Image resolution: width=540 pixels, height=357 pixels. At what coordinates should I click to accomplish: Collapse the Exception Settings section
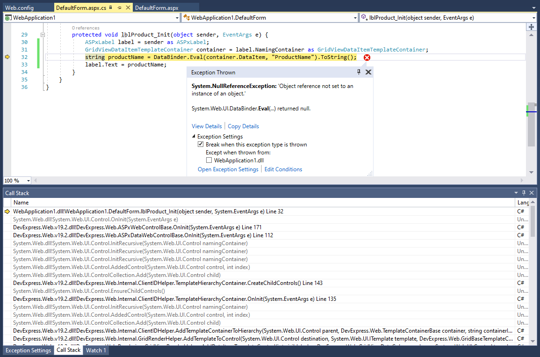pyautogui.click(x=194, y=137)
